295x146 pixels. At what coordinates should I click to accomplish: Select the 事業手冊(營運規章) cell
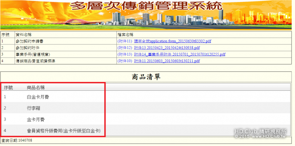66,54
